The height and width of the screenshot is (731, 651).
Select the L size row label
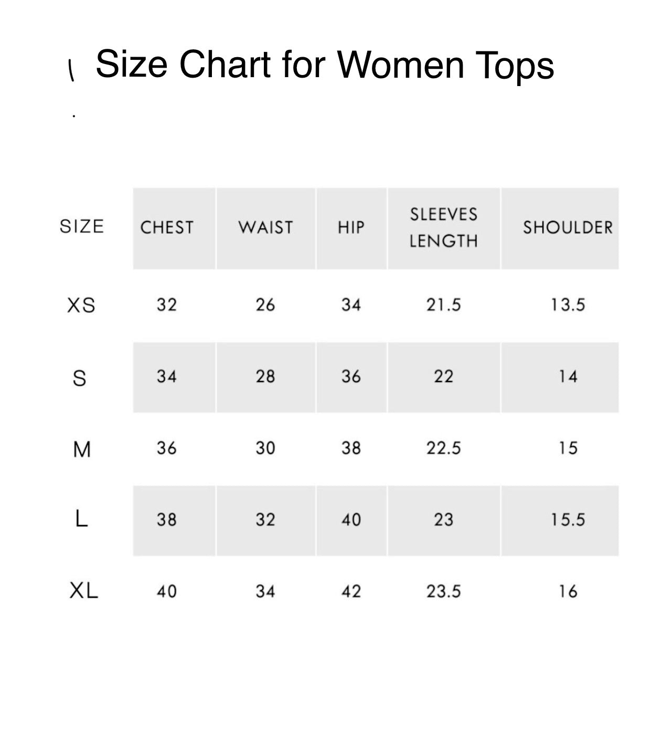(x=81, y=520)
